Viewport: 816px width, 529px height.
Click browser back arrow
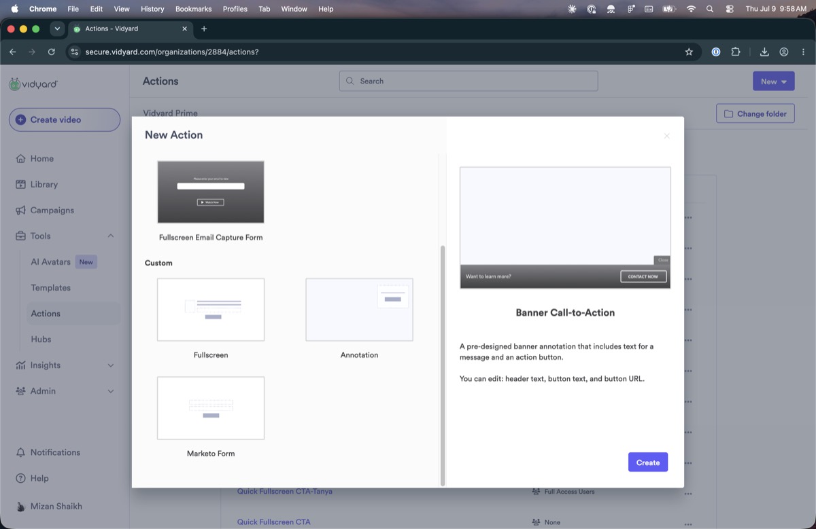pyautogui.click(x=12, y=52)
